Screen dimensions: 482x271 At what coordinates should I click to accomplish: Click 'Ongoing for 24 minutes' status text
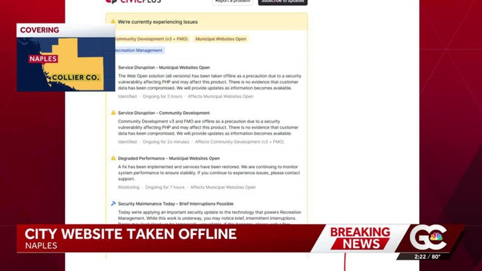pyautogui.click(x=166, y=142)
